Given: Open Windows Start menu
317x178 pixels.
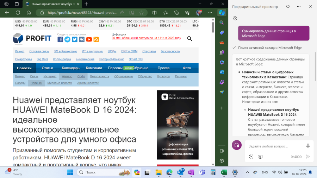Looking at the screenshot, I should click(70, 172).
